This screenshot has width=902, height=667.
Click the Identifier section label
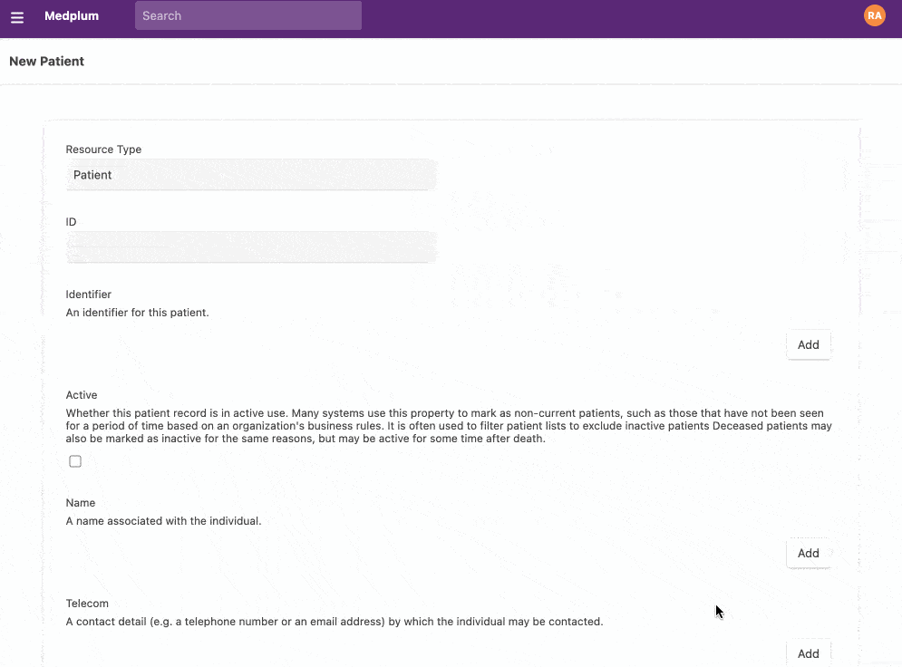(89, 295)
